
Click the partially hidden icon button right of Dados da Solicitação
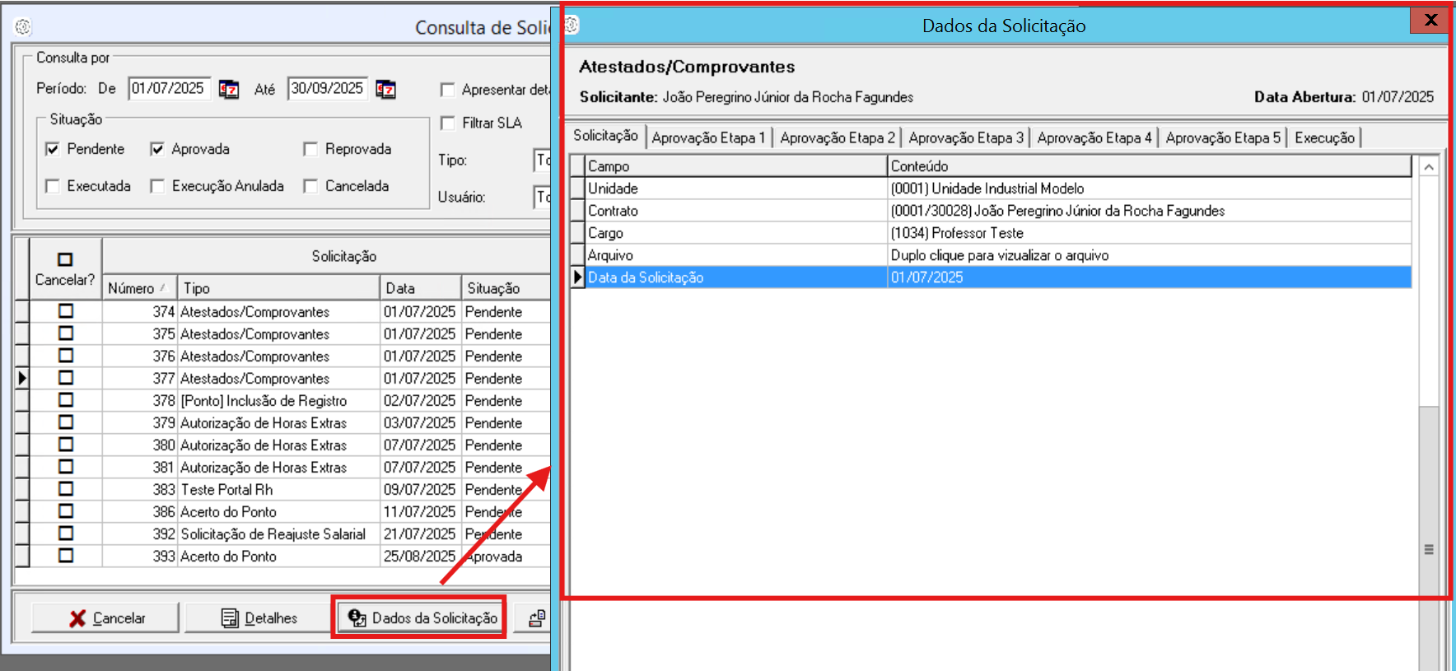536,618
